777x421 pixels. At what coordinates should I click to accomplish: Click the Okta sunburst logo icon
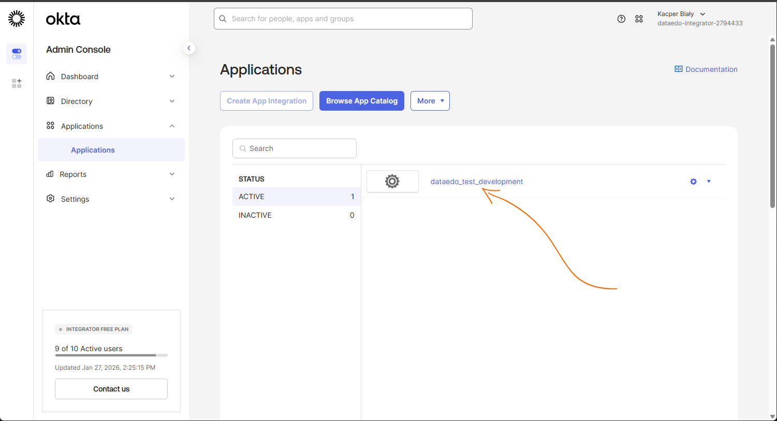(17, 19)
